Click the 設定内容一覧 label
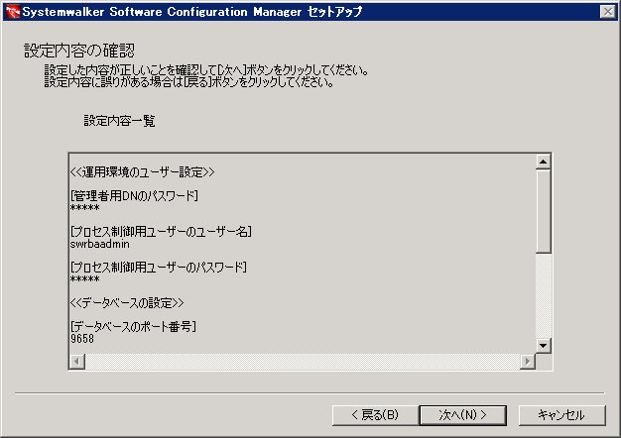Screen dimensions: 621x438 (x=119, y=121)
